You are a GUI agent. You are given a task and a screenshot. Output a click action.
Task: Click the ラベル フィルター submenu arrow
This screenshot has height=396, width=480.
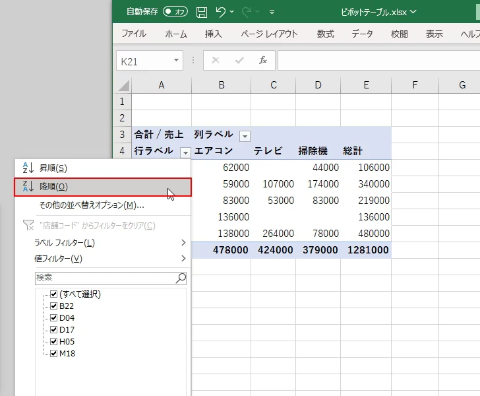click(x=183, y=243)
